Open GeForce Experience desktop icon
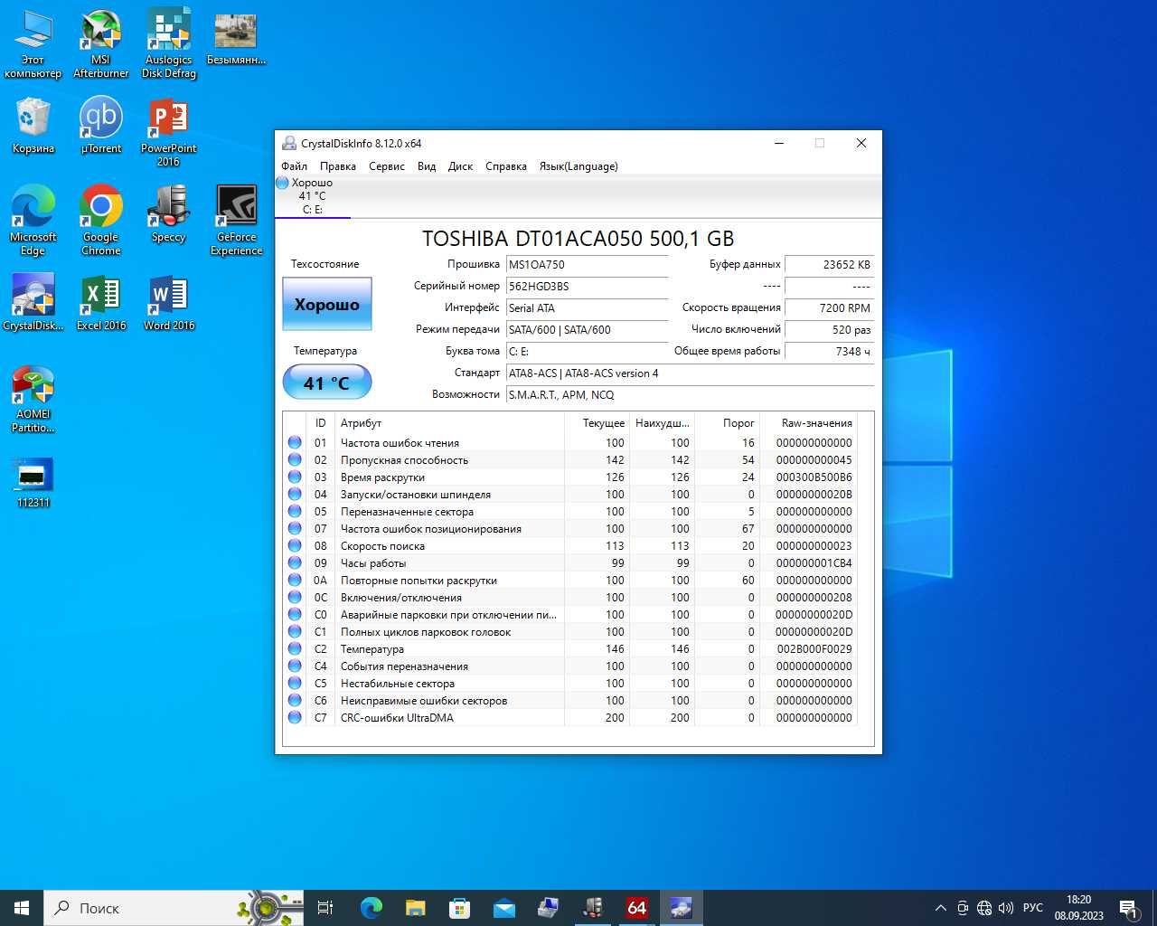1157x926 pixels. click(x=236, y=221)
